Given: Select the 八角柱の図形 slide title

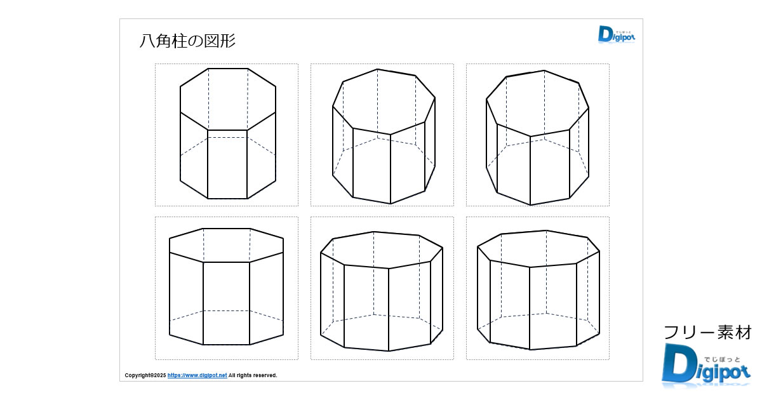Looking at the screenshot, I should (187, 41).
